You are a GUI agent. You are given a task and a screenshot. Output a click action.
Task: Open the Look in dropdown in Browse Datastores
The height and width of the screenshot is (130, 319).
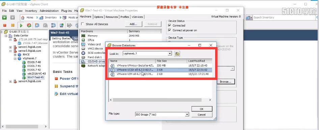click(x=170, y=54)
